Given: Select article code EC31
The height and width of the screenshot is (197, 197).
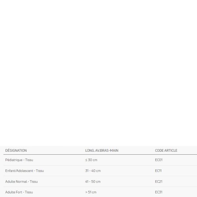Looking at the screenshot, I should tap(159, 192).
